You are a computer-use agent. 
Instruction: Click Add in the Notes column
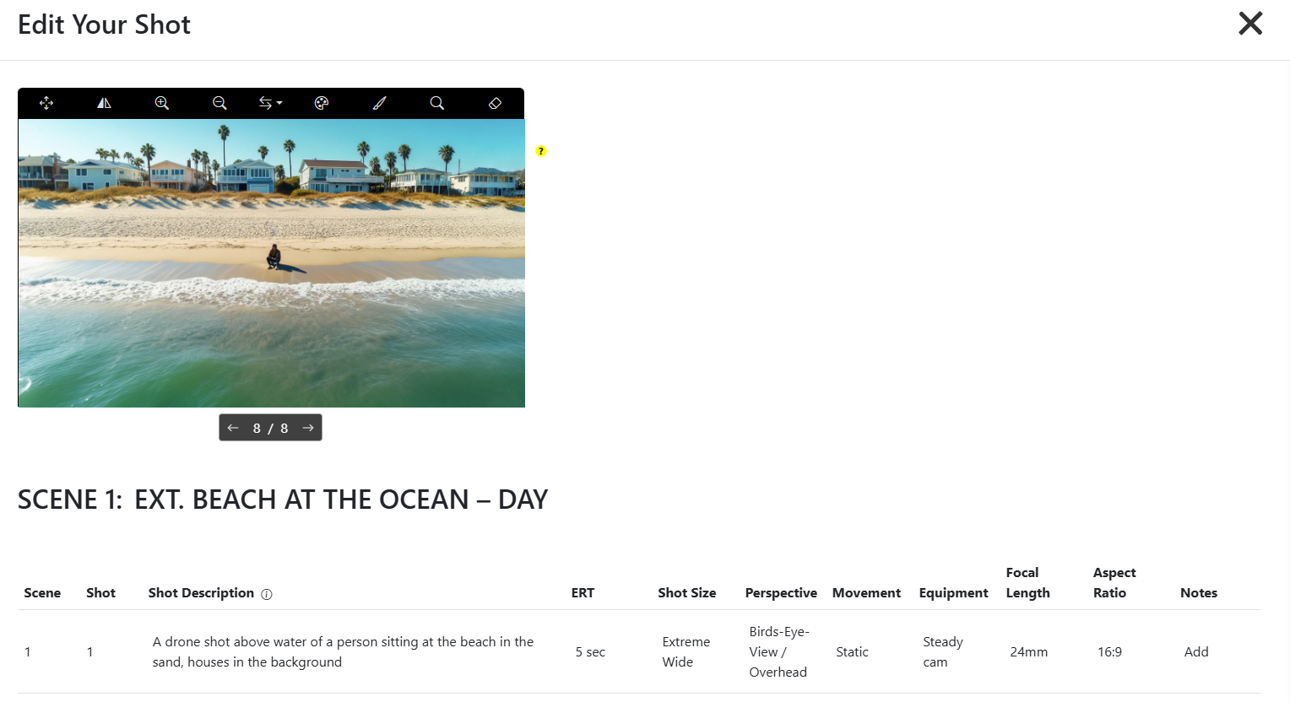click(1196, 651)
